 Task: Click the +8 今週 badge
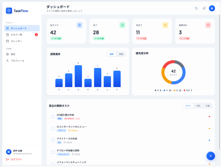[99, 38]
